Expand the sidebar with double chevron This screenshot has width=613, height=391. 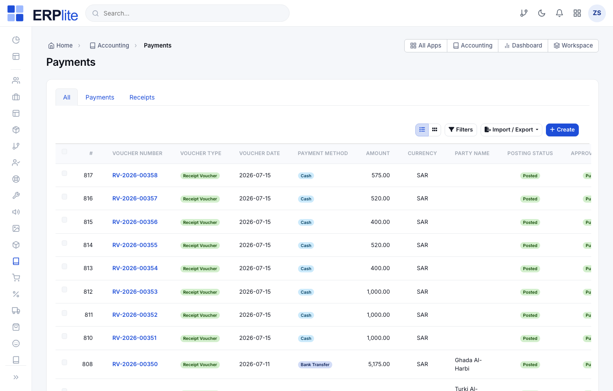(16, 377)
